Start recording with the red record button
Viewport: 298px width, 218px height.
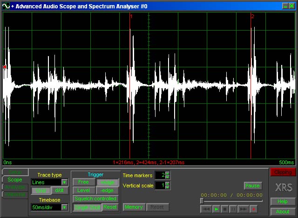pyautogui.click(x=253, y=209)
